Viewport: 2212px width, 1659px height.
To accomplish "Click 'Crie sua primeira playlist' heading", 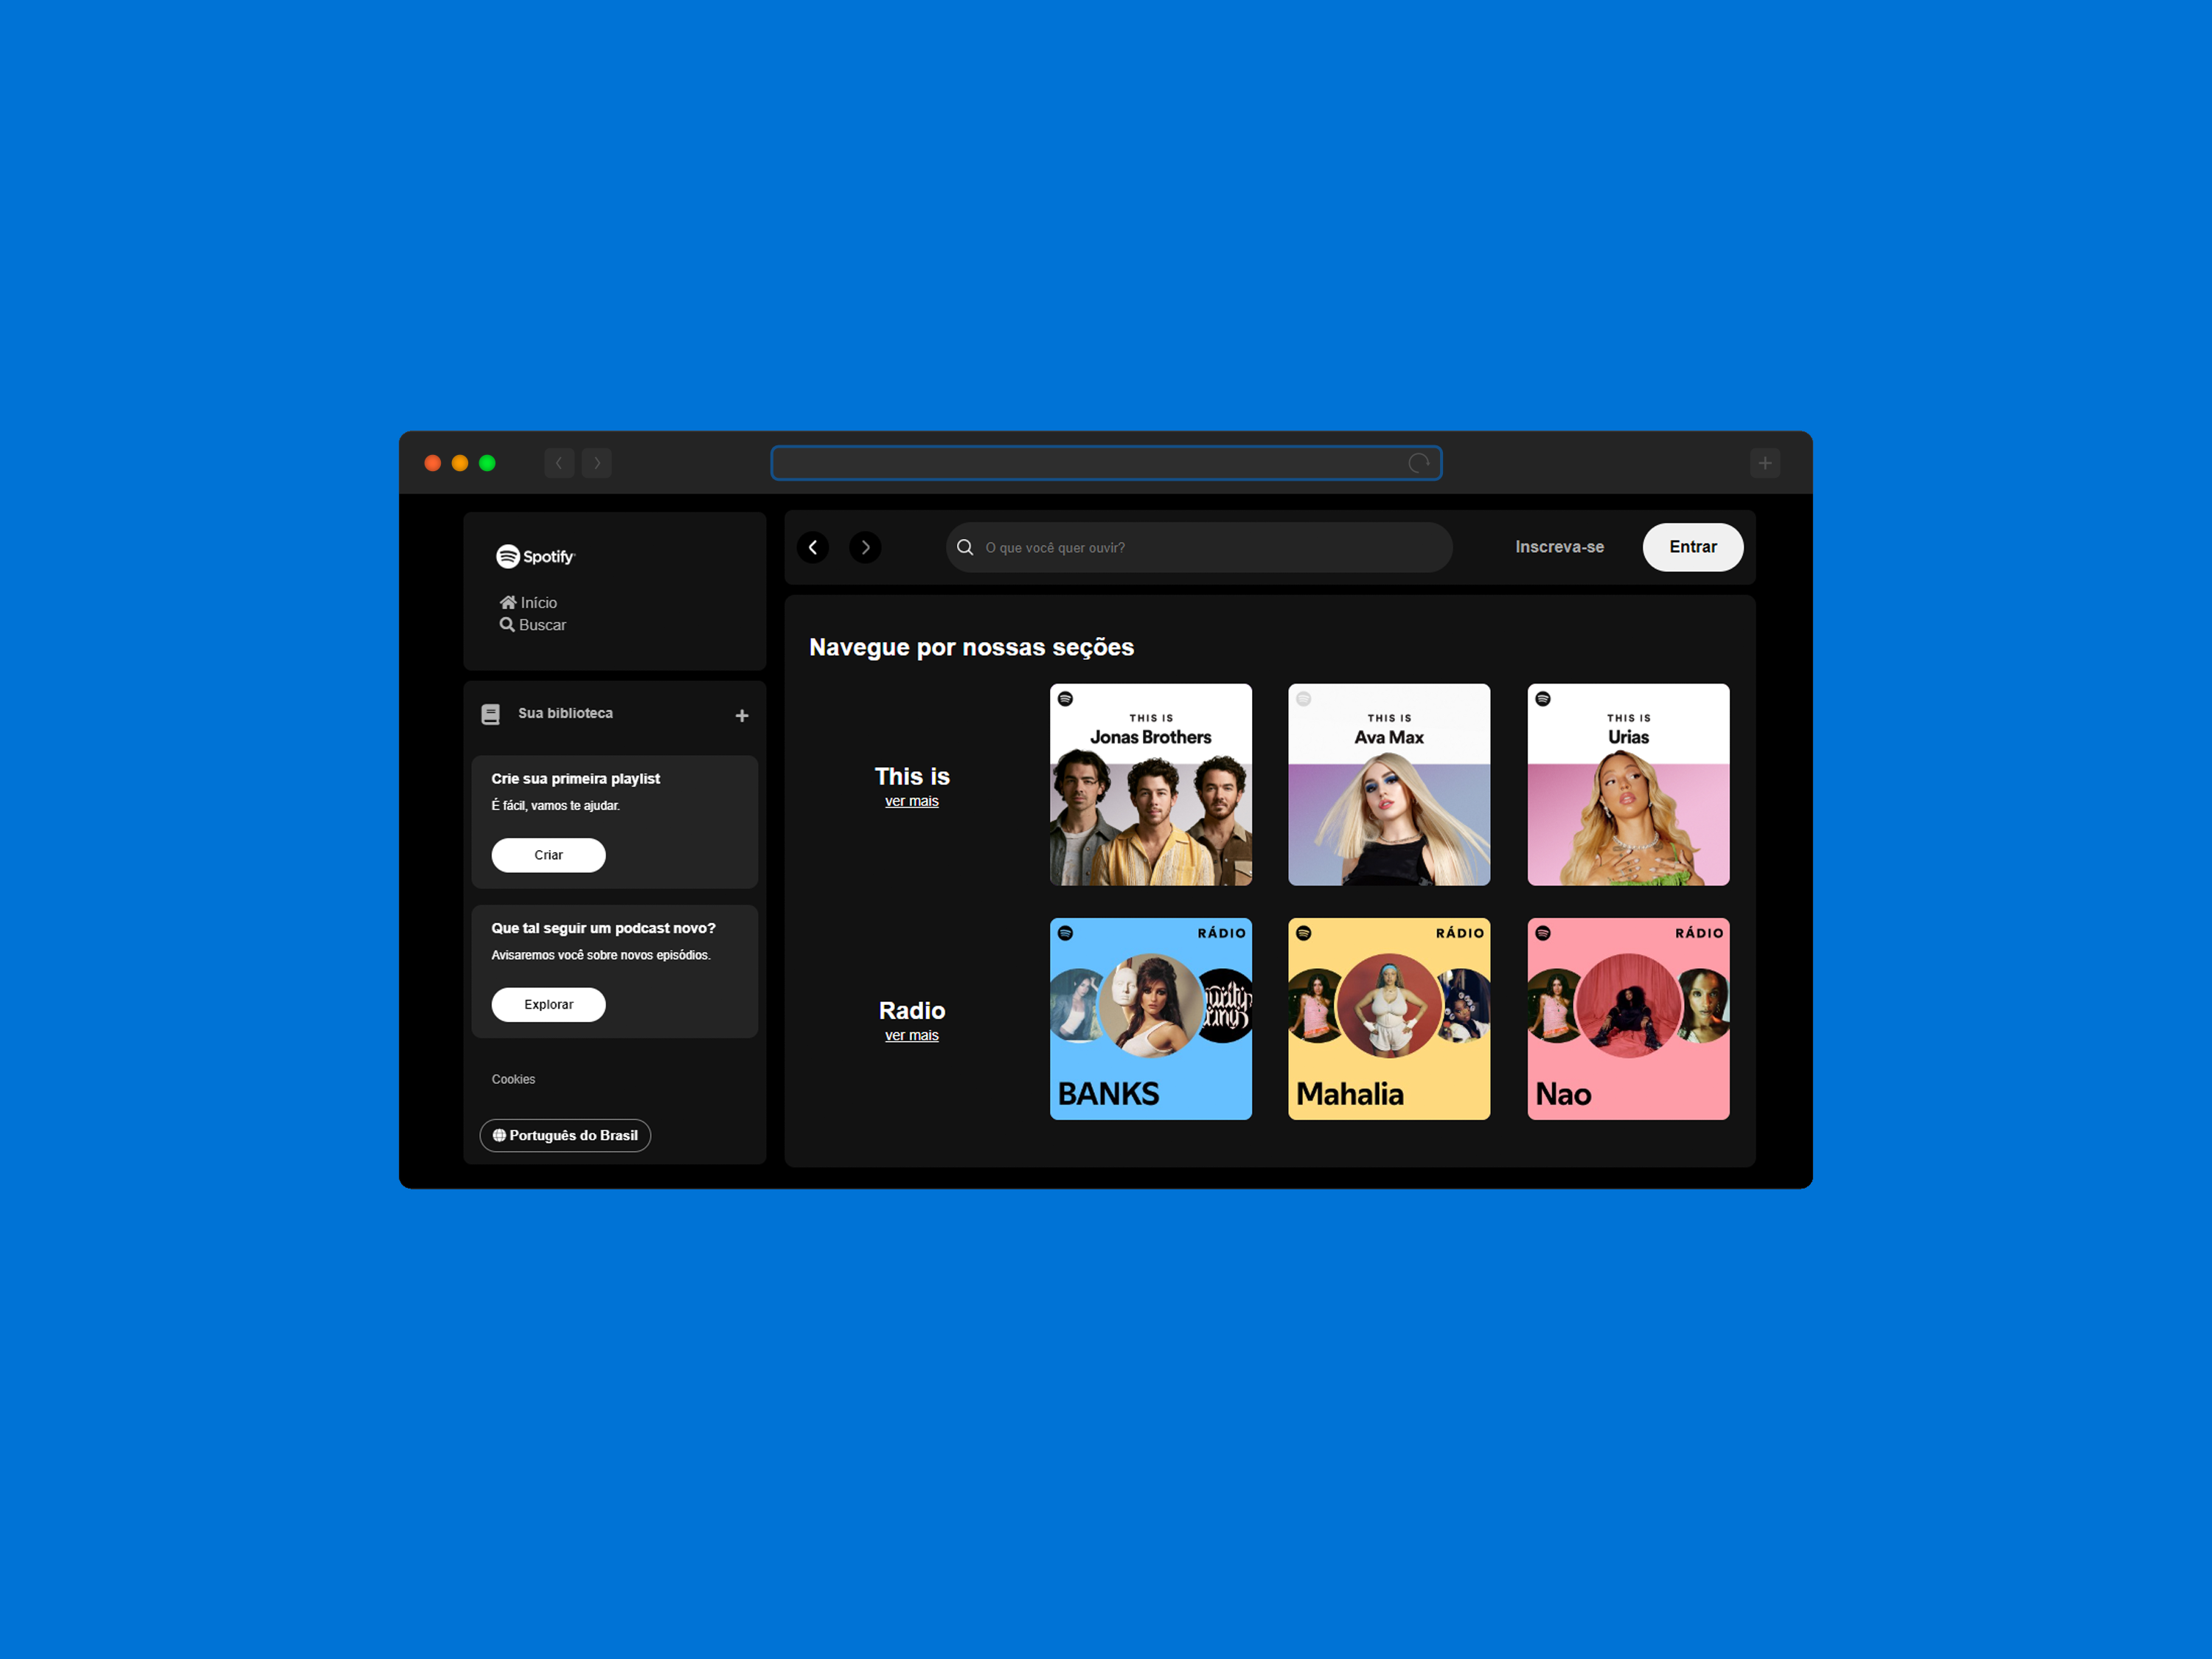I will [575, 778].
